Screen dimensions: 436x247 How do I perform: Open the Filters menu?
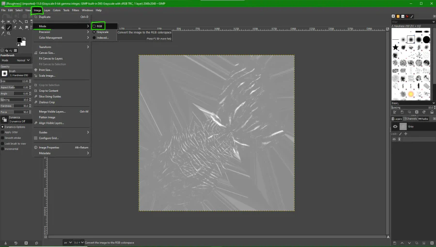tap(76, 10)
